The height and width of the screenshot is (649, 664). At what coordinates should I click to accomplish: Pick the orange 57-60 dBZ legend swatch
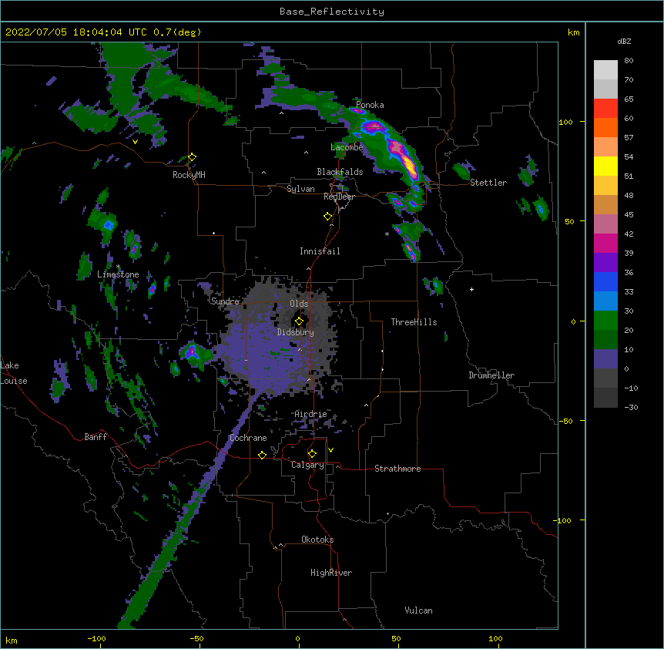tap(605, 127)
